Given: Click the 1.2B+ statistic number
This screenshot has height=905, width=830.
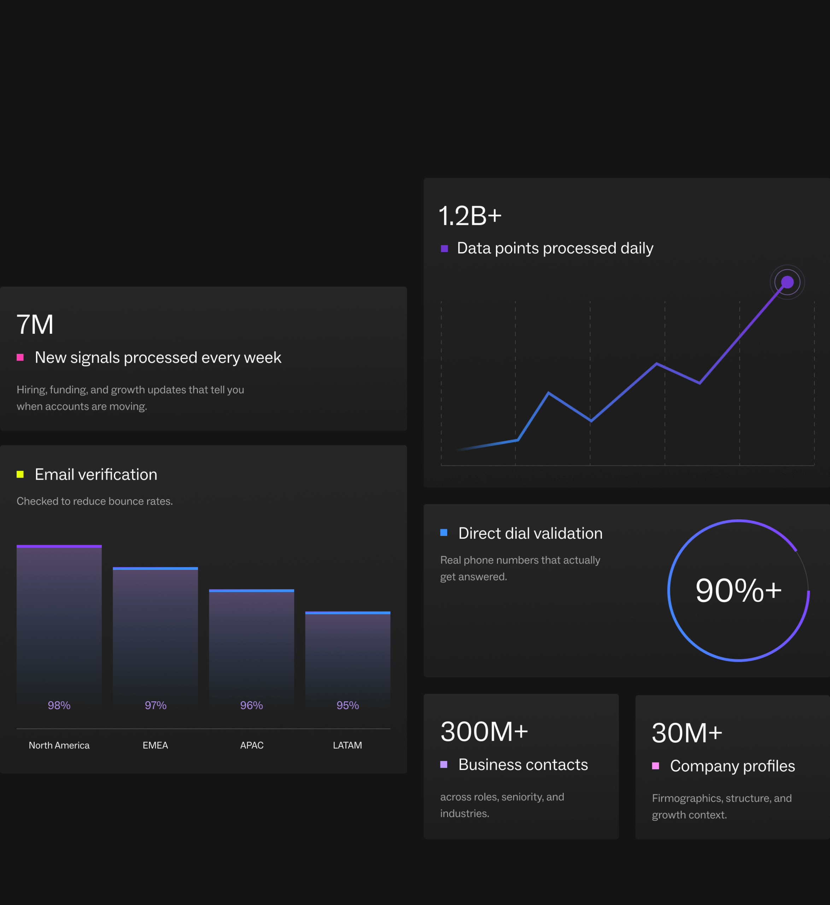Looking at the screenshot, I should [470, 216].
